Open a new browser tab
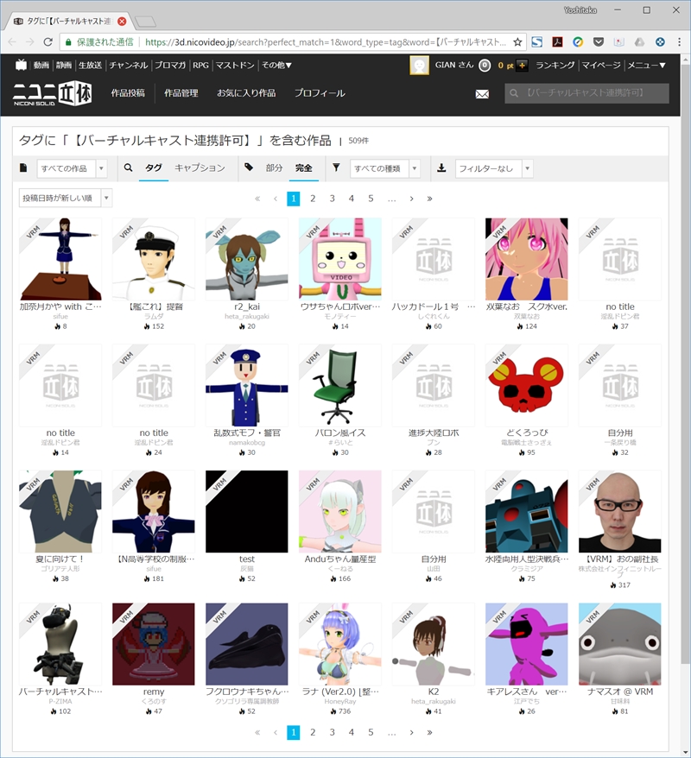The width and height of the screenshot is (691, 758). click(145, 22)
